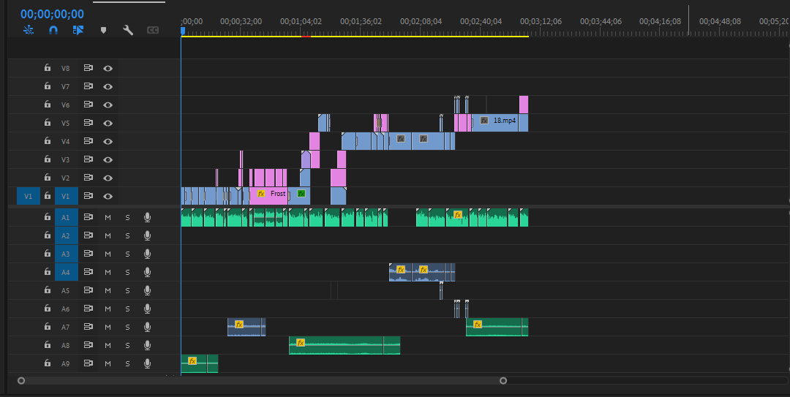Screen dimensions: 790x397
Task: Hide video track V1 output
Action: pyautogui.click(x=108, y=196)
